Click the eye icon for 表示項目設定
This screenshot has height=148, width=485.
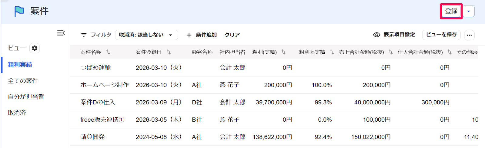pos(376,35)
